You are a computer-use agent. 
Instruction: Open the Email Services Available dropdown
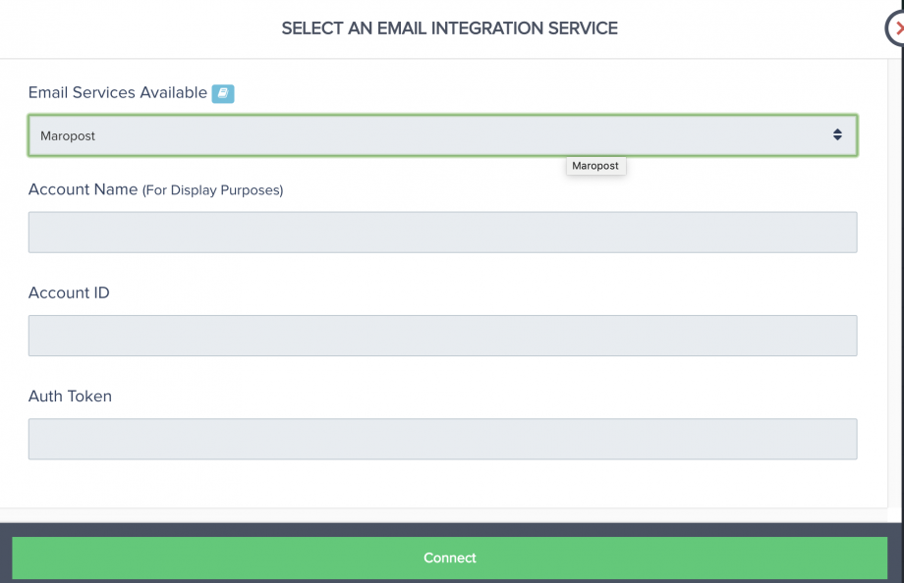(x=442, y=135)
